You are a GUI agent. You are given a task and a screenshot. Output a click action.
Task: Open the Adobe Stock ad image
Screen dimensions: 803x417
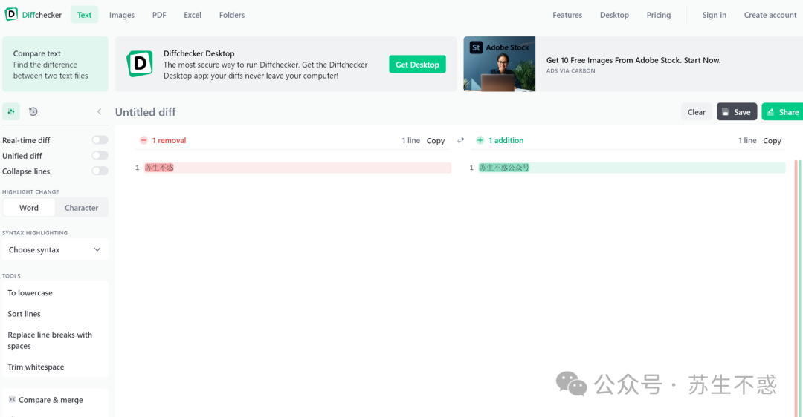(x=500, y=64)
